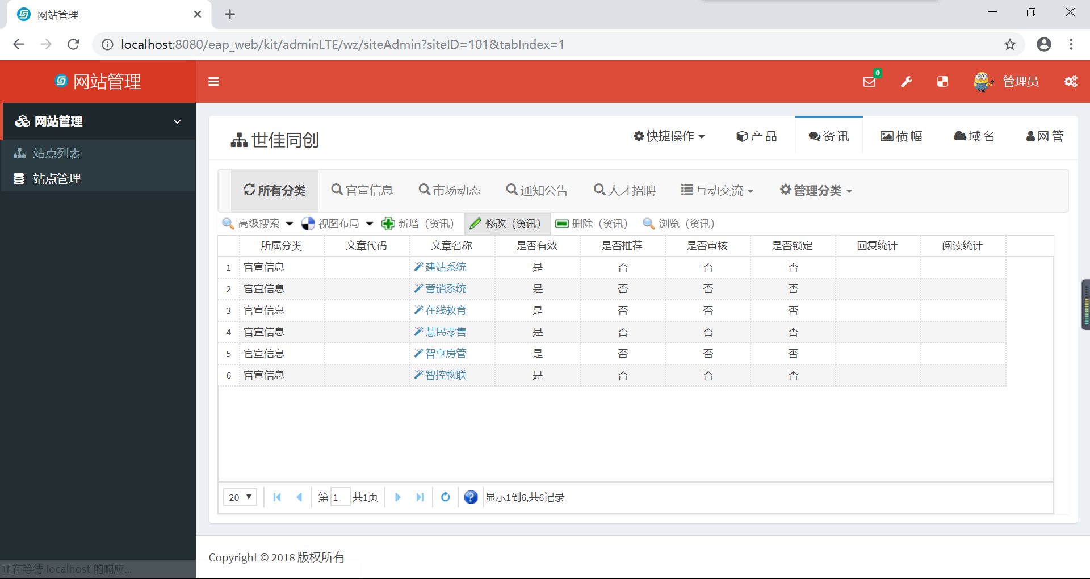Collapse the 网站管理 sidebar section

(177, 121)
